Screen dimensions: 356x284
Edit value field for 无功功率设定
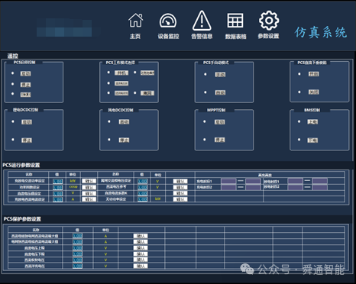click(142, 199)
